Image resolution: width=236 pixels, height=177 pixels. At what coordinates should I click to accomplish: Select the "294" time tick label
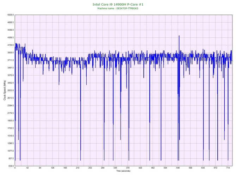pyautogui.click(x=103, y=168)
